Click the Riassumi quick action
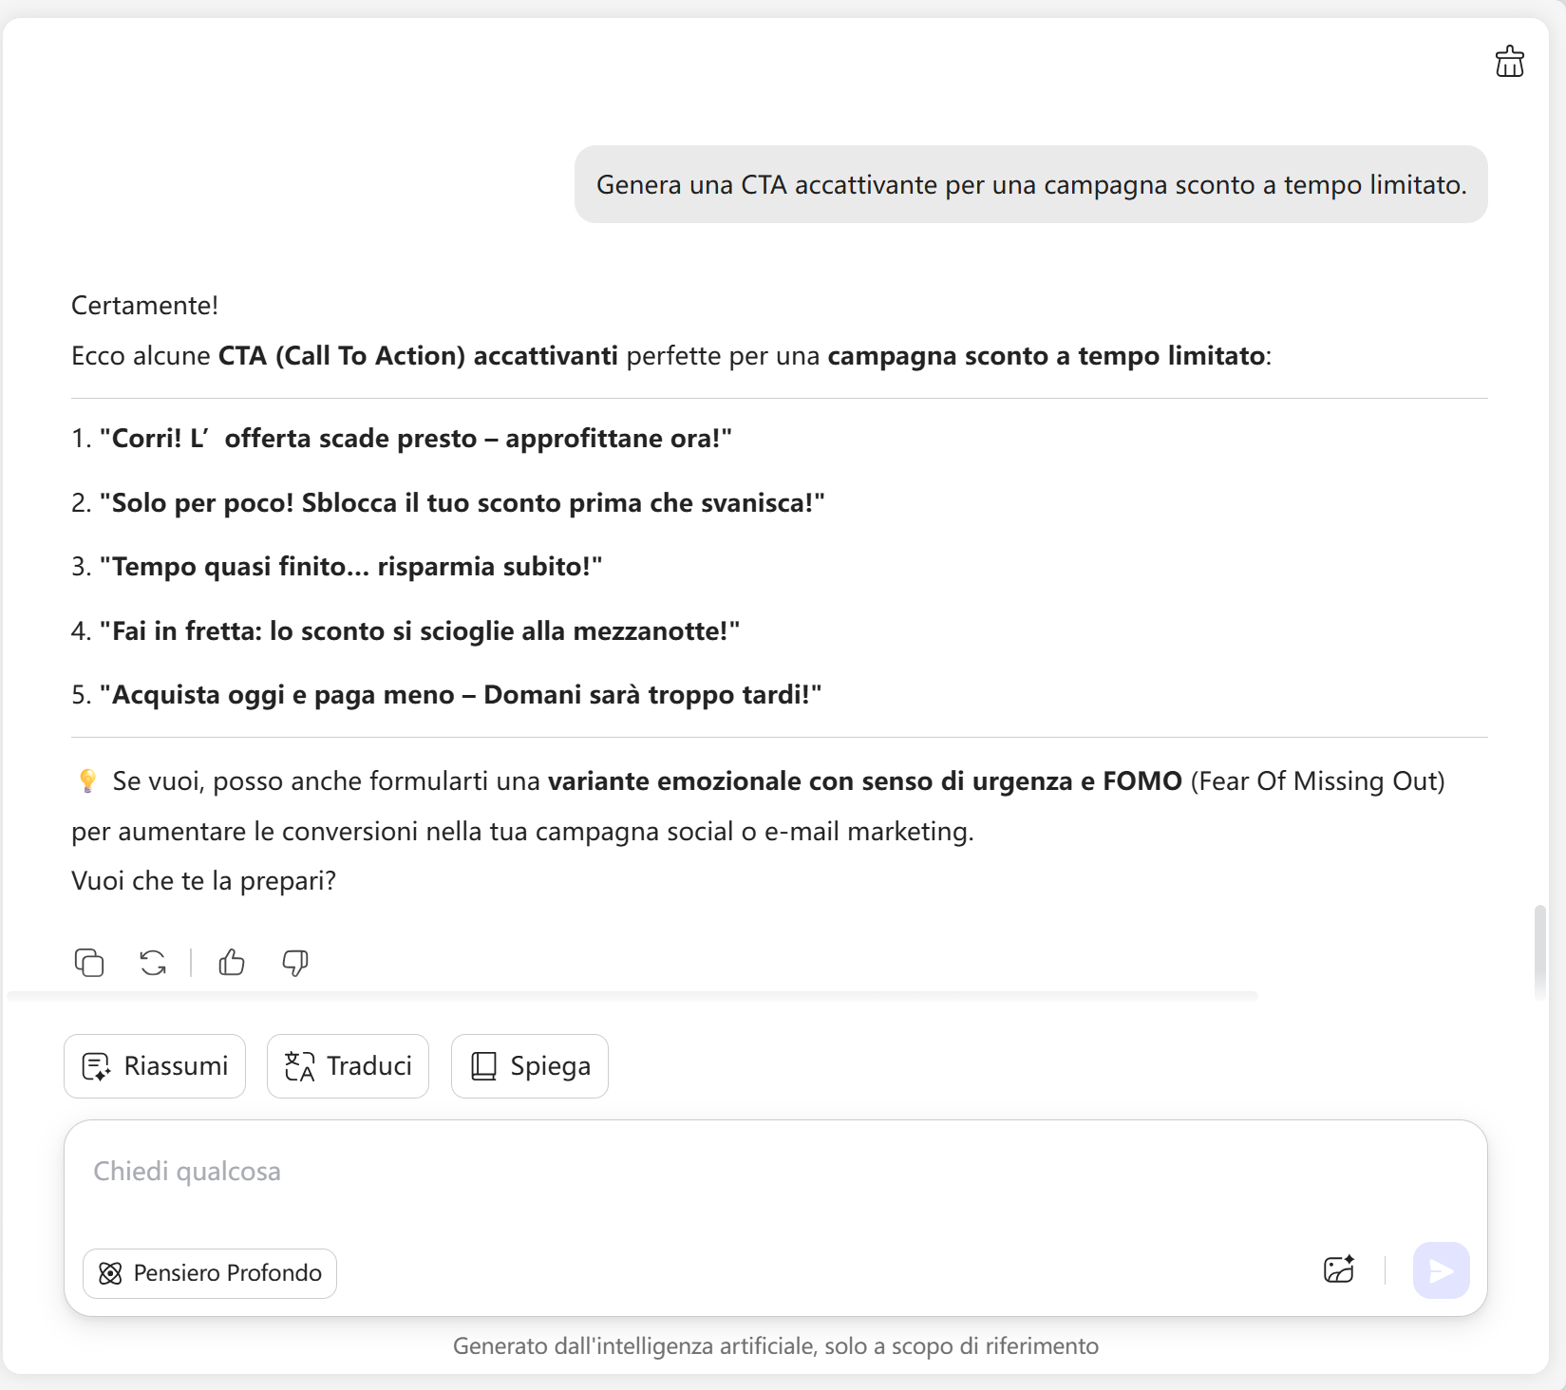The height and width of the screenshot is (1390, 1566). coord(155,1066)
